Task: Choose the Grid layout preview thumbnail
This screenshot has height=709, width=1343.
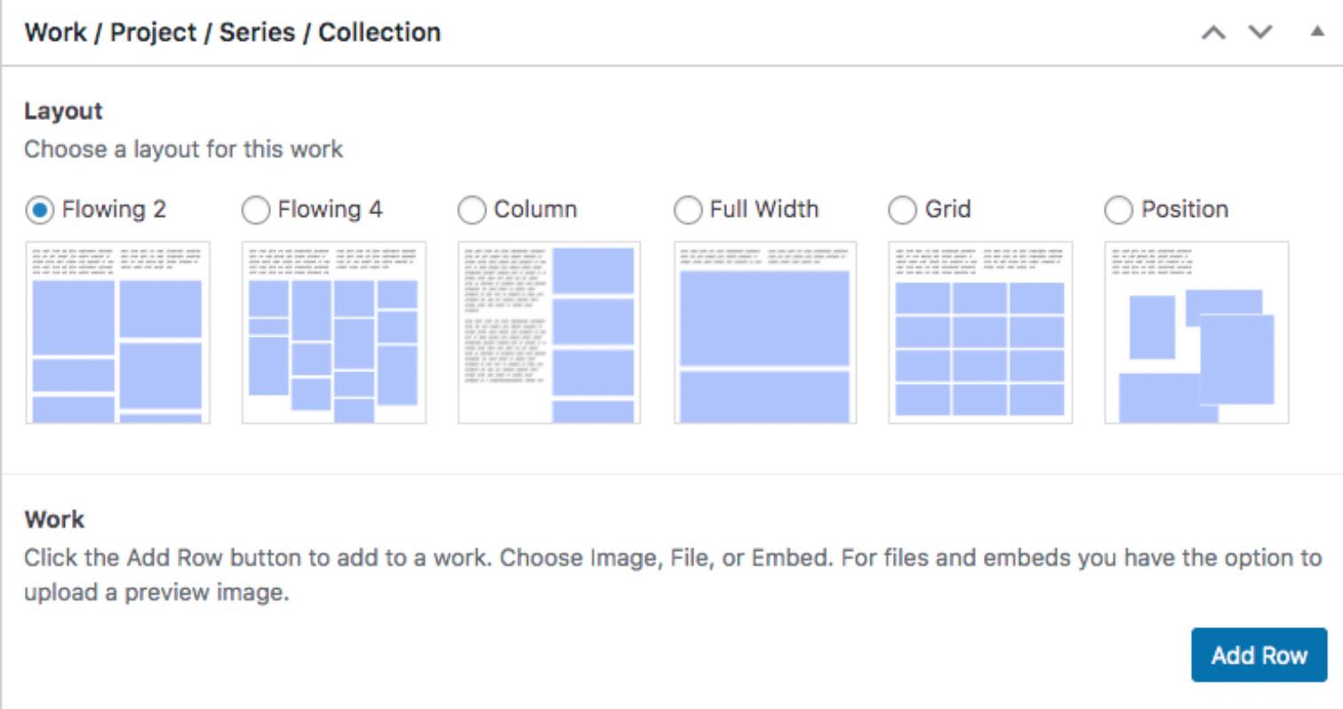Action: (x=980, y=332)
